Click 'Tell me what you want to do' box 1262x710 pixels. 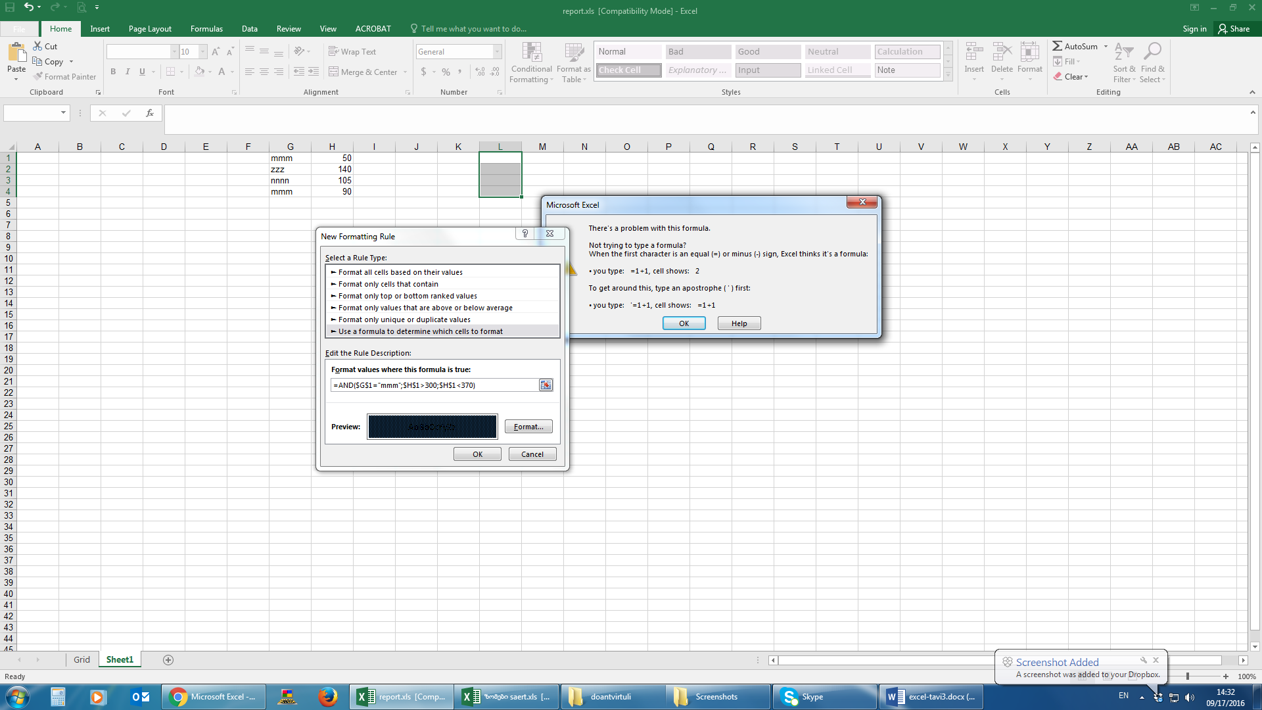(x=473, y=28)
